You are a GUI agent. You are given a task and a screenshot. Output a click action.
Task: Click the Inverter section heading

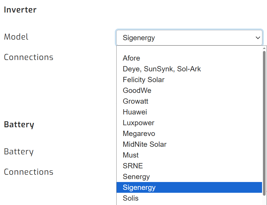pos(20,9)
